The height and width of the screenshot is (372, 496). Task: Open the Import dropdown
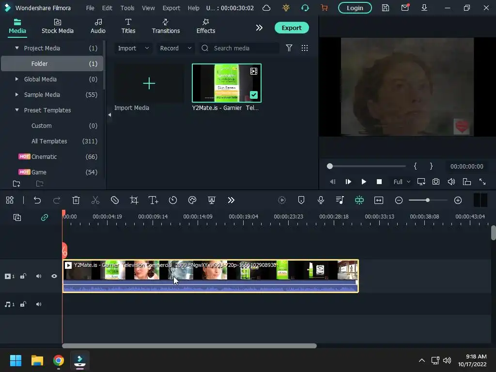[x=133, y=48]
